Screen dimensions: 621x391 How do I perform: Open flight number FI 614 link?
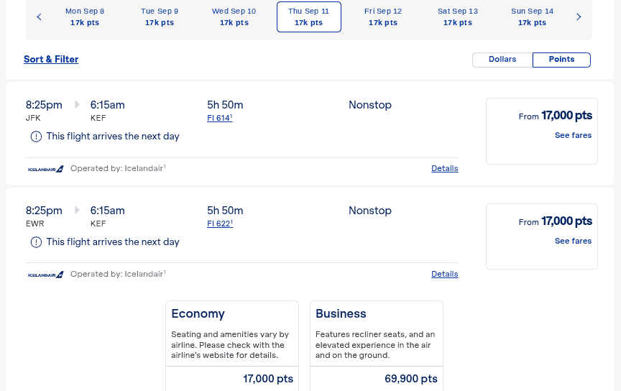coord(219,118)
